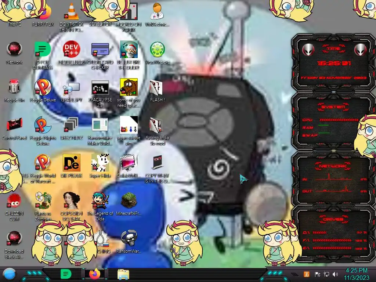Click the SYSTEM header in the widget
The image size is (376, 282).
click(333, 107)
